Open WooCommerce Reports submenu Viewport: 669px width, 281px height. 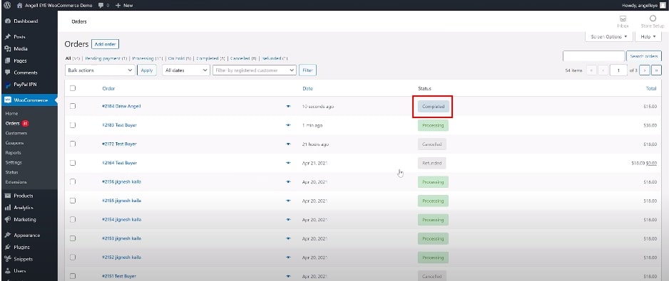point(14,153)
